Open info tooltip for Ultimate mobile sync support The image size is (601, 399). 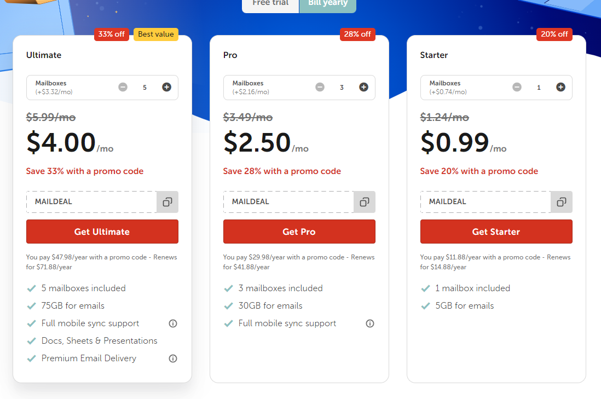(172, 323)
